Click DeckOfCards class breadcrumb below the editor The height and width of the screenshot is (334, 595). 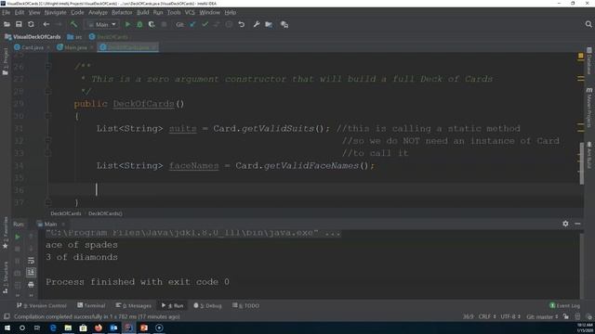tap(66, 213)
